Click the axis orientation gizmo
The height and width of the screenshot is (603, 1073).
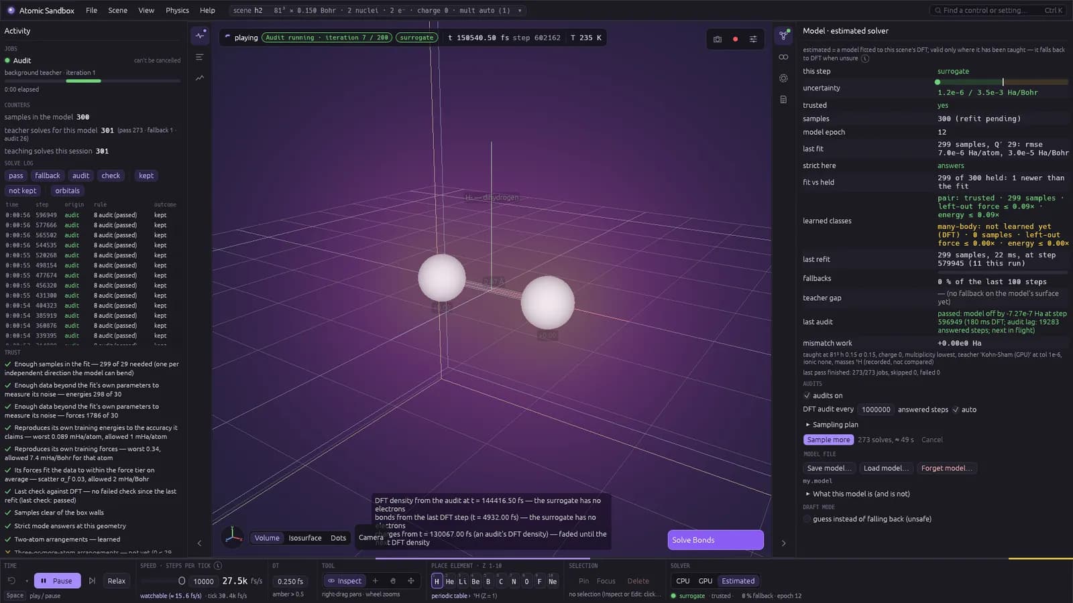click(x=233, y=536)
